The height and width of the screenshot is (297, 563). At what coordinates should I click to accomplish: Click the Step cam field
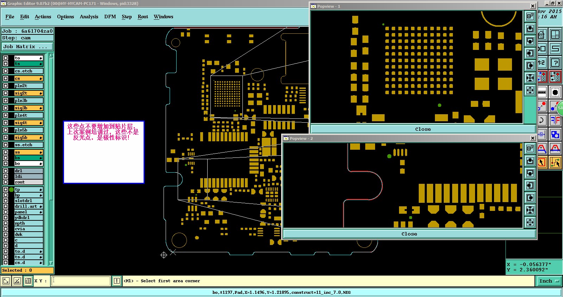[27, 38]
